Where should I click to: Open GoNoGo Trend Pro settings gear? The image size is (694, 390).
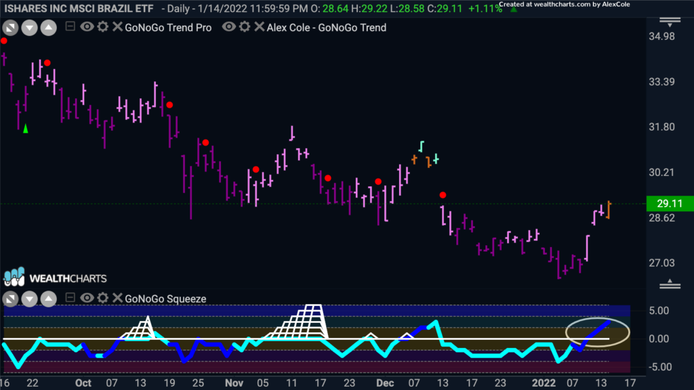click(x=103, y=27)
